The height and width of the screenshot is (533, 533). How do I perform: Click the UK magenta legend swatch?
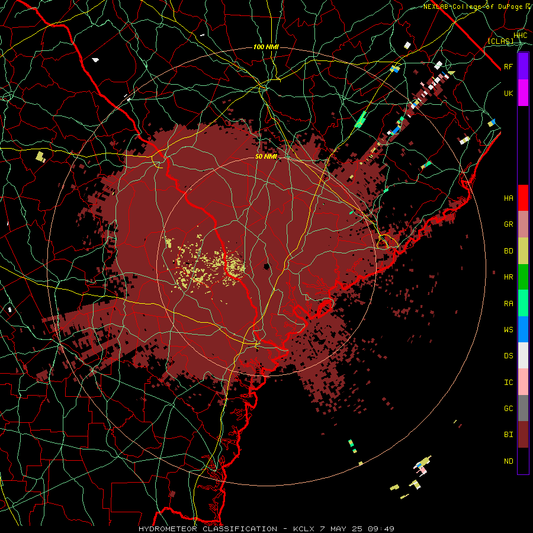[523, 93]
